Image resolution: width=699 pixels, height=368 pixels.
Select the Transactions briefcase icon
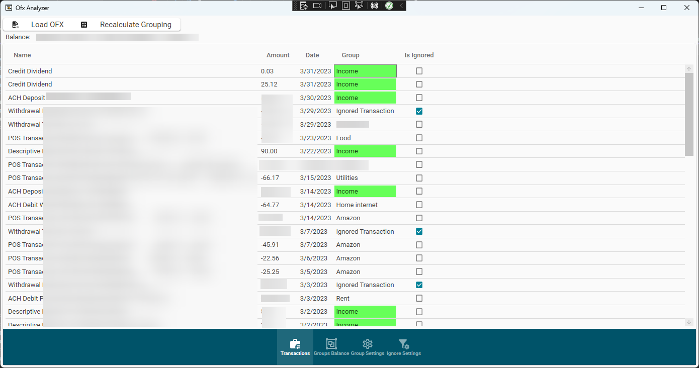[x=295, y=344]
